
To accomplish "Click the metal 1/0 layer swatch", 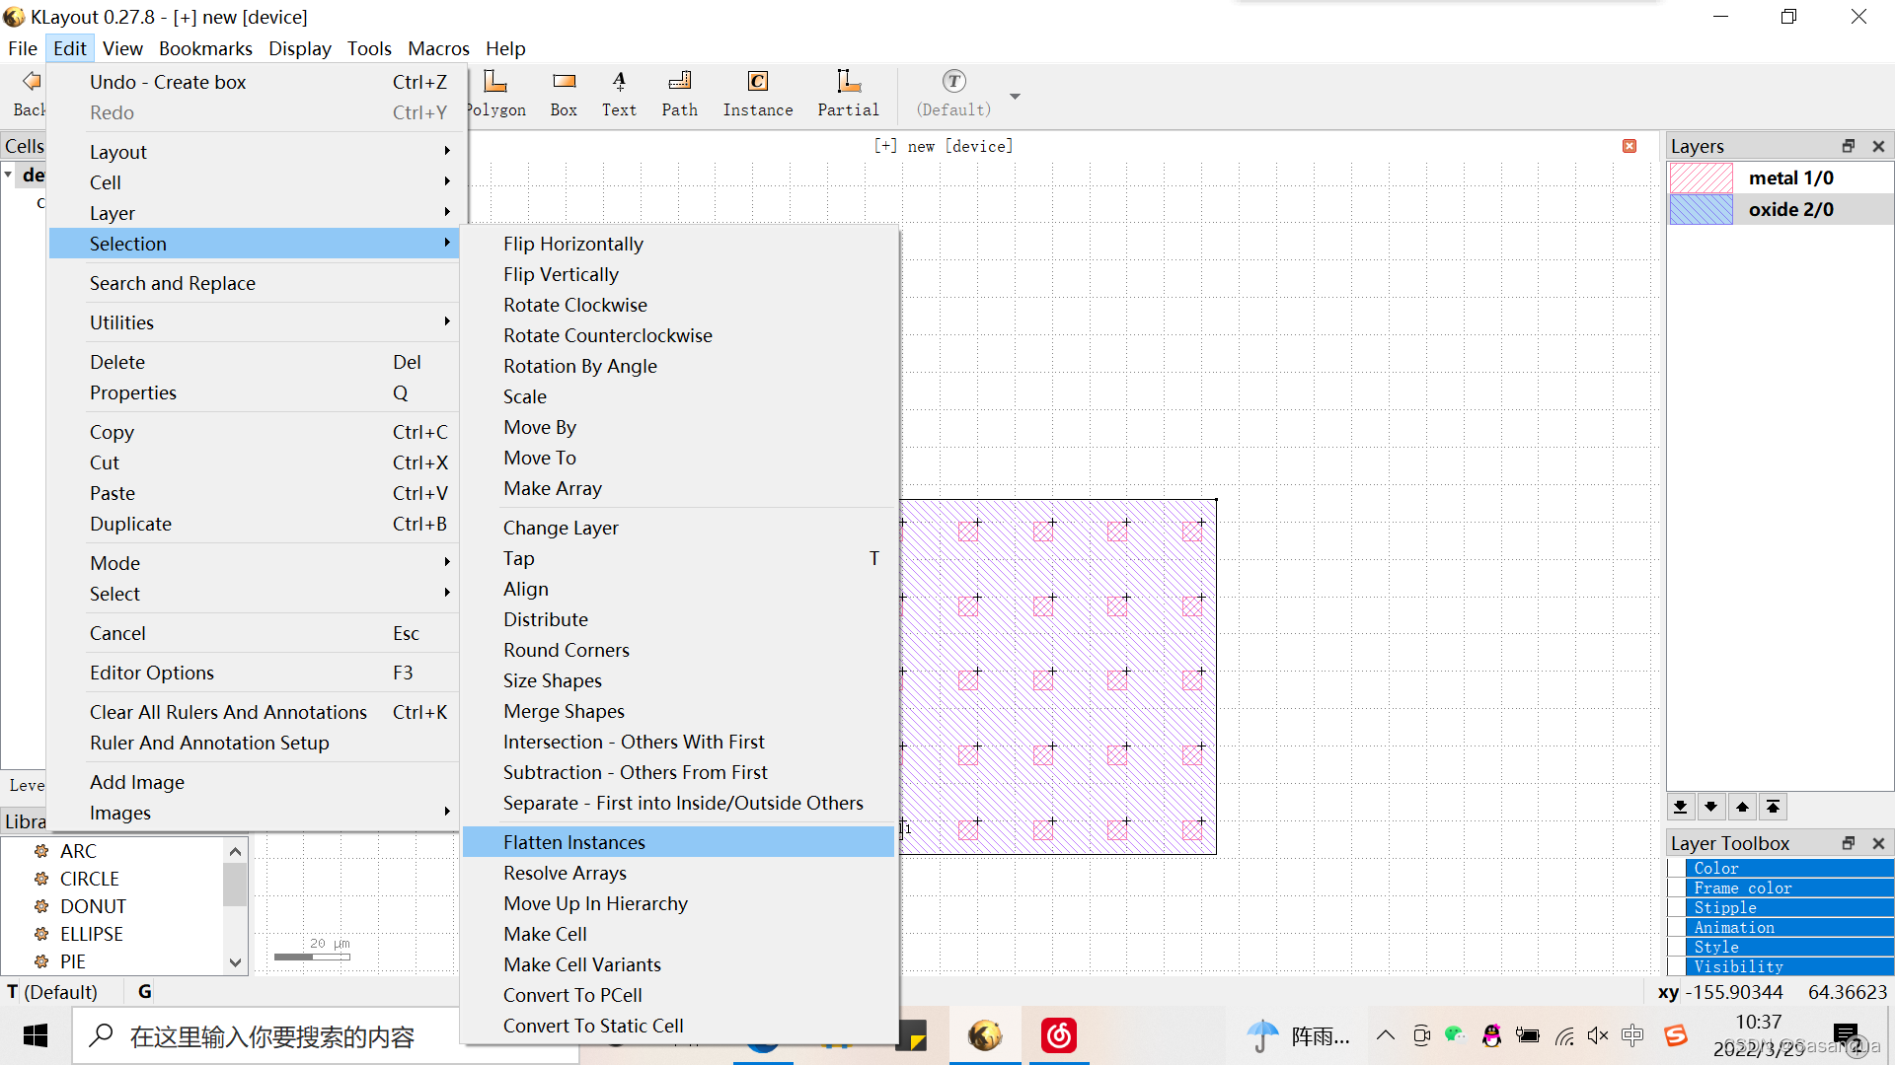I will coord(1701,178).
